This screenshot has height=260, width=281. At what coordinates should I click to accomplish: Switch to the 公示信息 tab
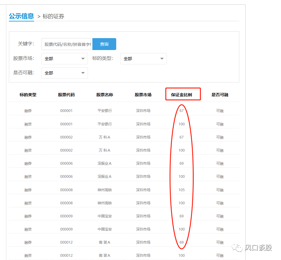click(21, 16)
